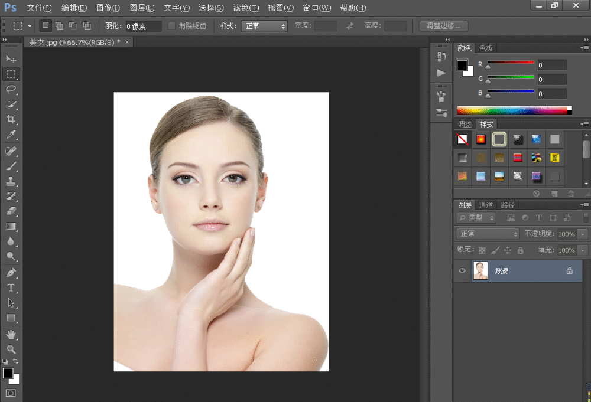Switch to the 通道 tab

click(x=486, y=205)
